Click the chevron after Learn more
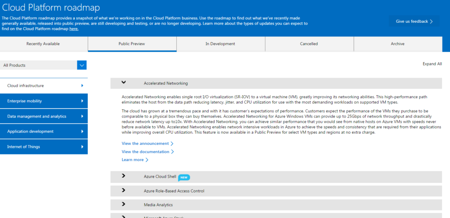 [147, 160]
